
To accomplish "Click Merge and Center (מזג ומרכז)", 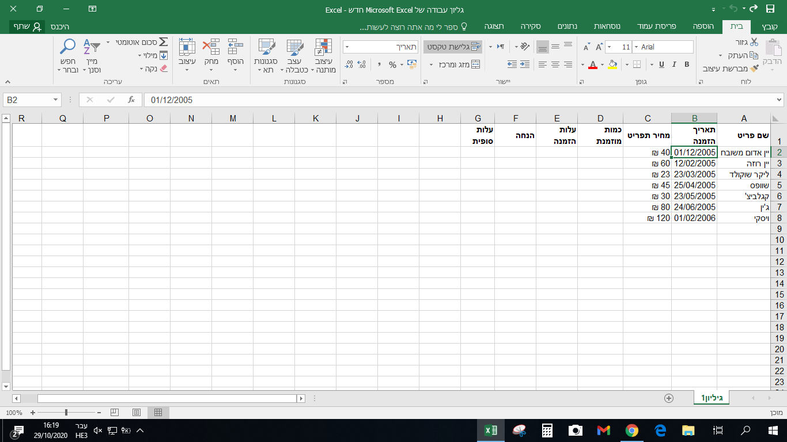I will click(x=460, y=64).
